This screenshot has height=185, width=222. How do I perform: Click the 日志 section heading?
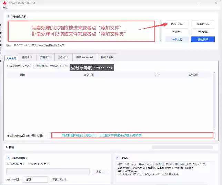(125, 158)
